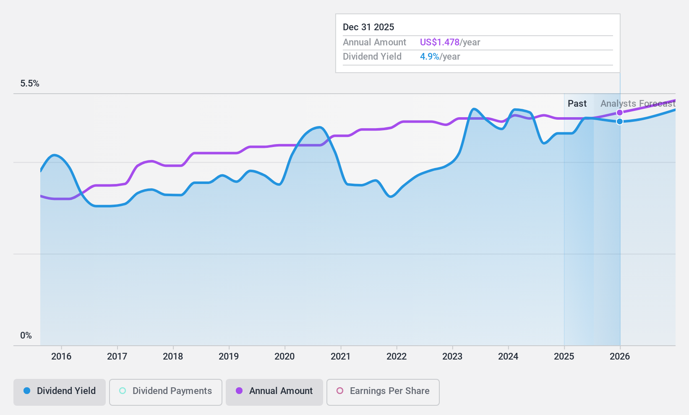Screen dimensions: 689x415
Task: Click the 0% y-axis label
Action: pyautogui.click(x=26, y=336)
